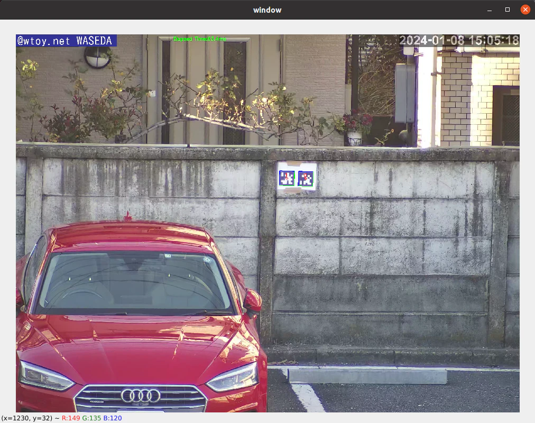Click the '2024-01-08 15:05:18' timestamp
The width and height of the screenshot is (535, 423).
(x=459, y=41)
